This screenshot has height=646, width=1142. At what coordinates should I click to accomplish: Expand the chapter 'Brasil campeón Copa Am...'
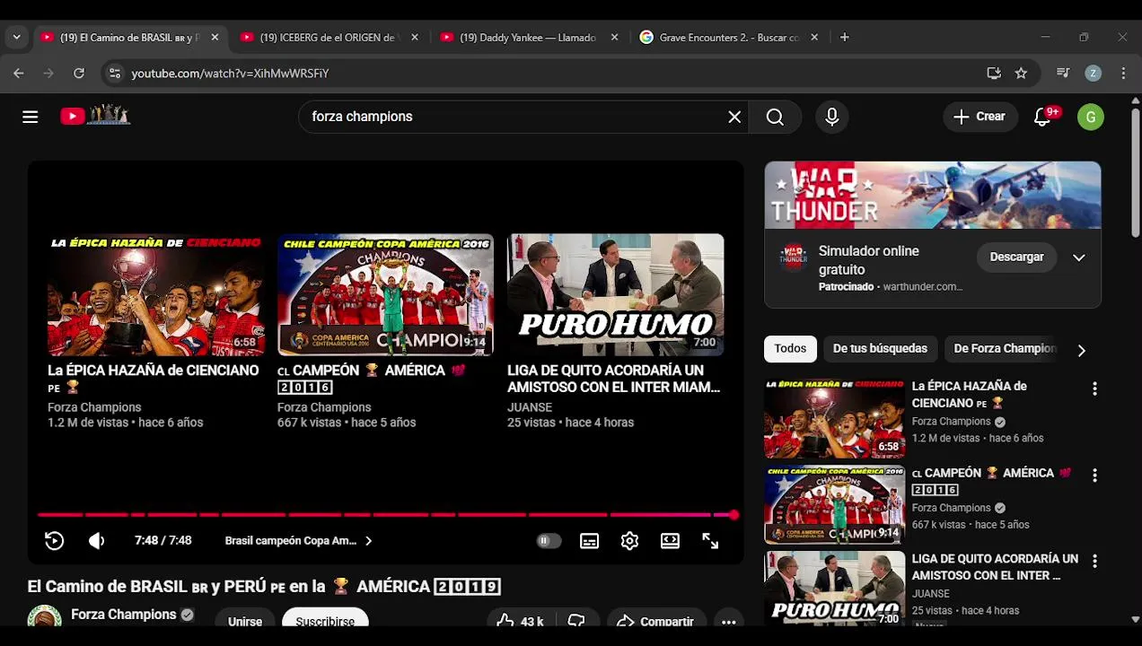point(298,541)
